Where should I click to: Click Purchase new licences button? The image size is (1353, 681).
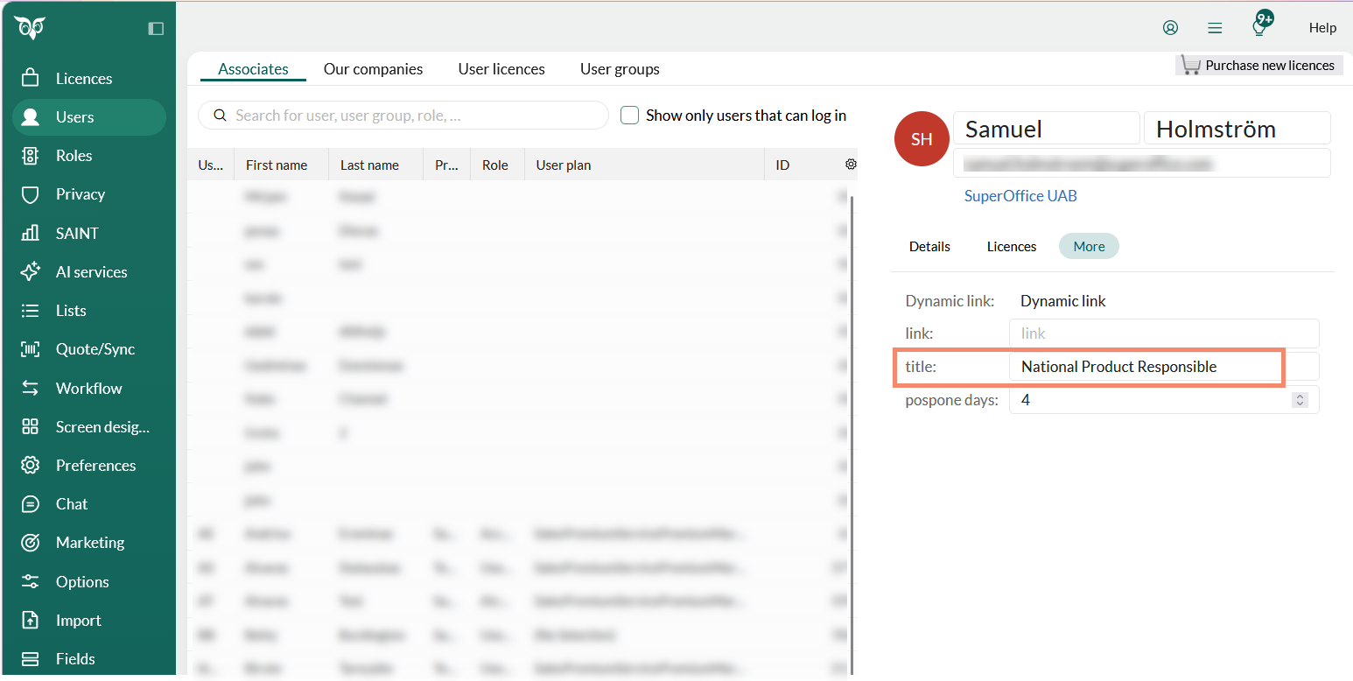[1258, 66]
